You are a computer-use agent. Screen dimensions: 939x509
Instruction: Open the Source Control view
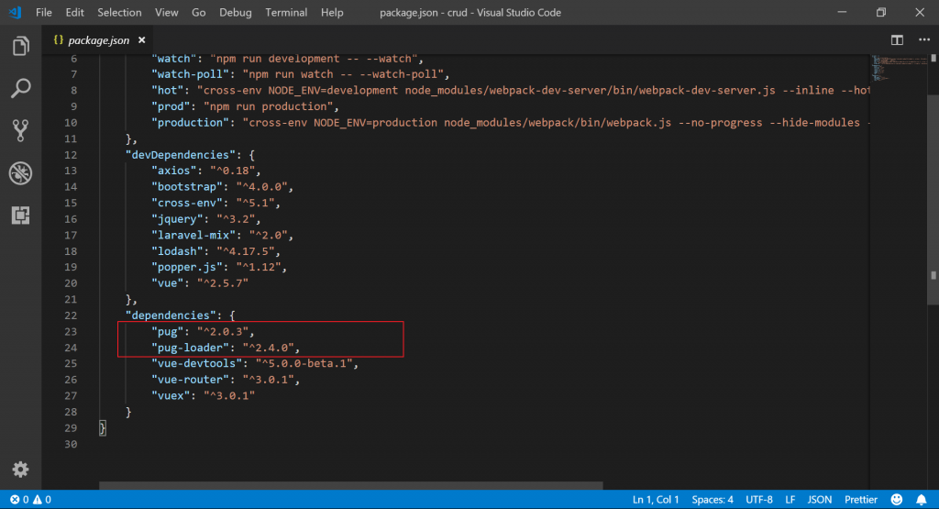20,130
